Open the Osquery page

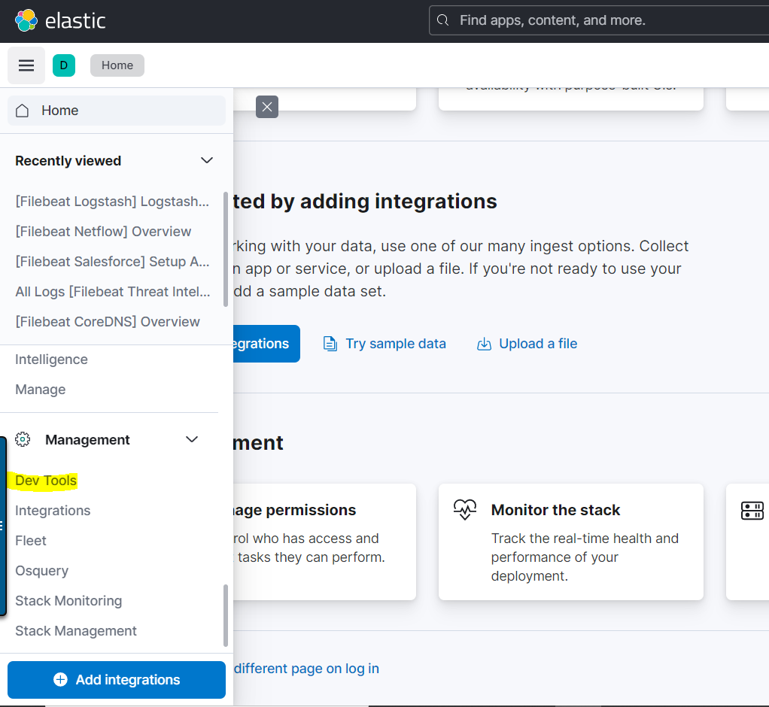[x=41, y=570]
